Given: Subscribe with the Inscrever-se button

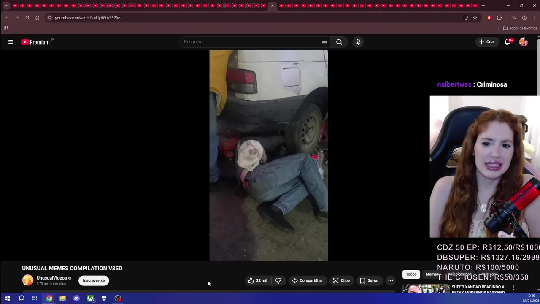Looking at the screenshot, I should tap(94, 280).
